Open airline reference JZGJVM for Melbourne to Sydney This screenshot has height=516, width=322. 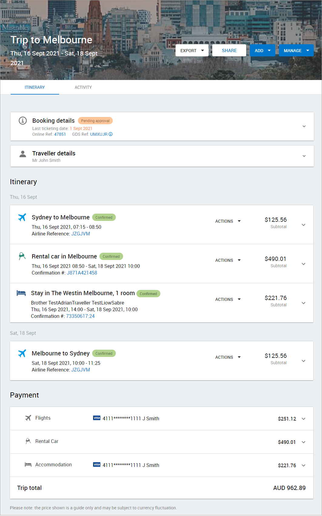[x=81, y=370]
